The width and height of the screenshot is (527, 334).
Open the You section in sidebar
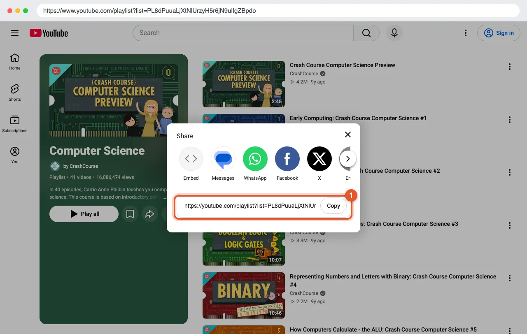(x=15, y=155)
